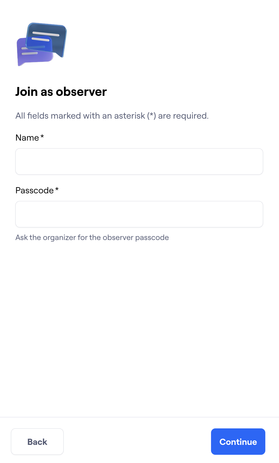Click the Passcode field label
This screenshot has width=279, height=463.
pos(35,190)
